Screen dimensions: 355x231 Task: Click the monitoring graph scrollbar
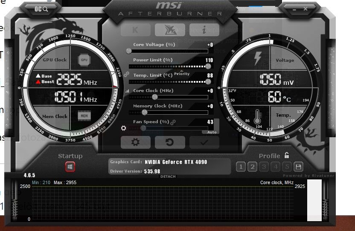point(314,200)
